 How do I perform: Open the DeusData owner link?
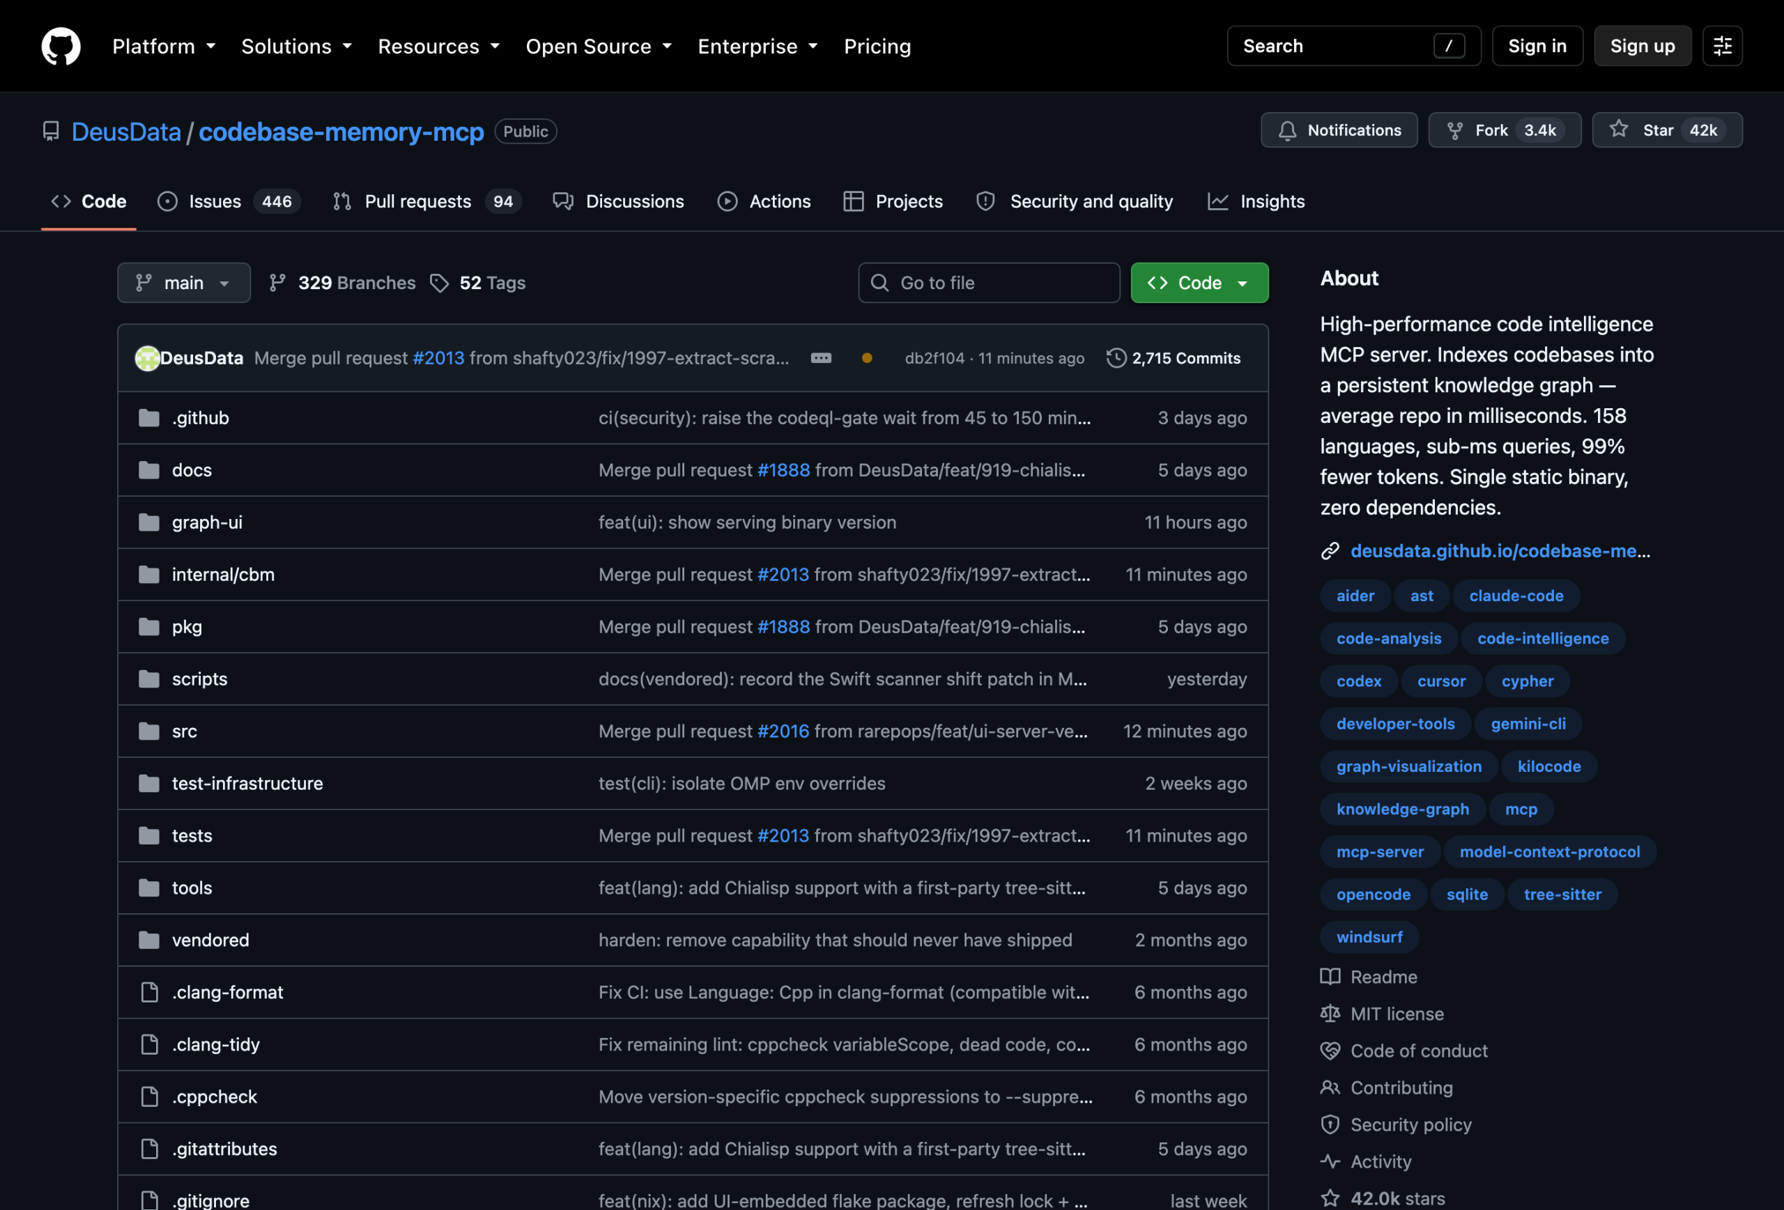click(126, 132)
